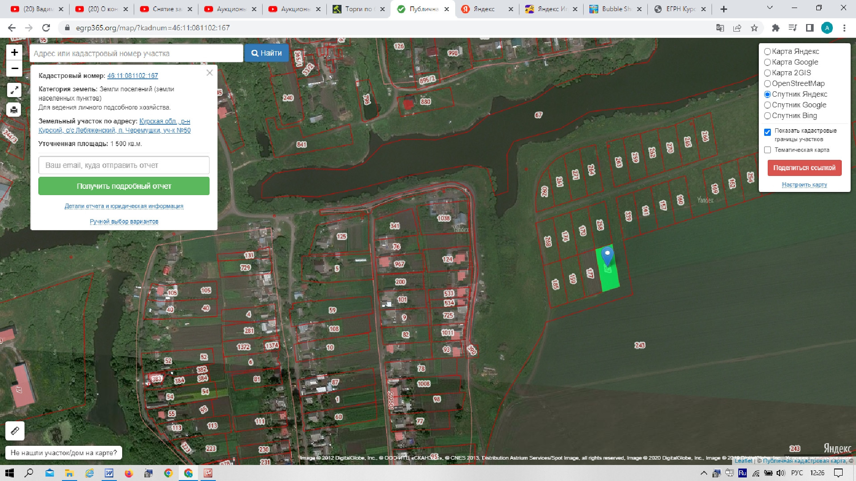The height and width of the screenshot is (481, 856).
Task: Uncheck Показать кадастровые границы участков
Action: tap(767, 132)
